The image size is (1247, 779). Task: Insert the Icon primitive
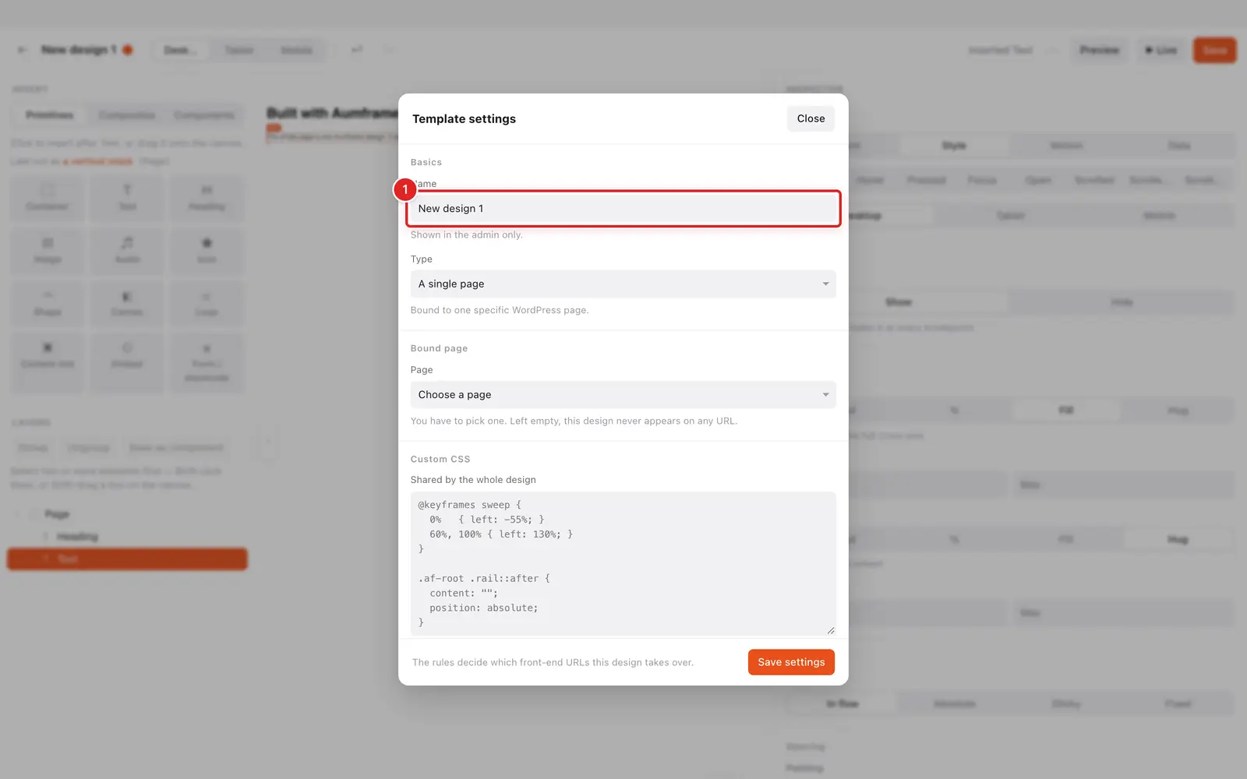pos(207,251)
